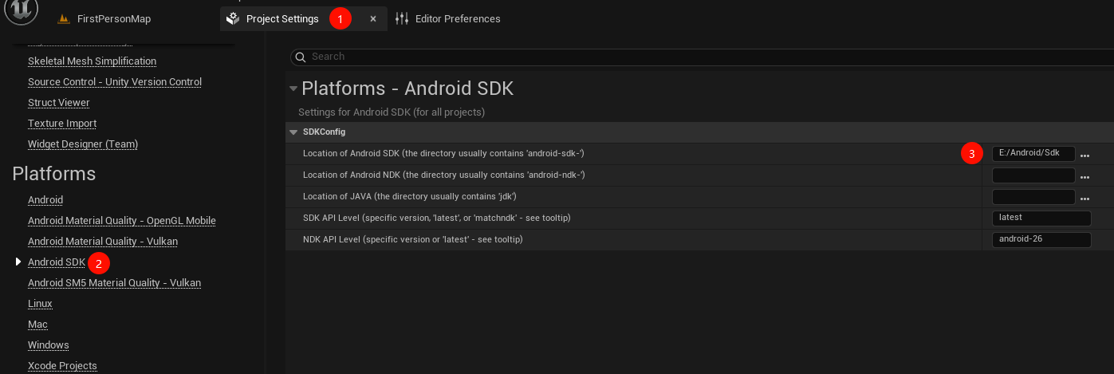Screen dimensions: 1114x374
Task: Browse for Android NDK directory with ellipsis button
Action: click(1084, 177)
